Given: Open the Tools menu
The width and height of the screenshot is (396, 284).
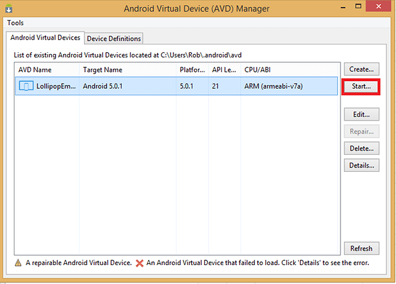Looking at the screenshot, I should [15, 23].
